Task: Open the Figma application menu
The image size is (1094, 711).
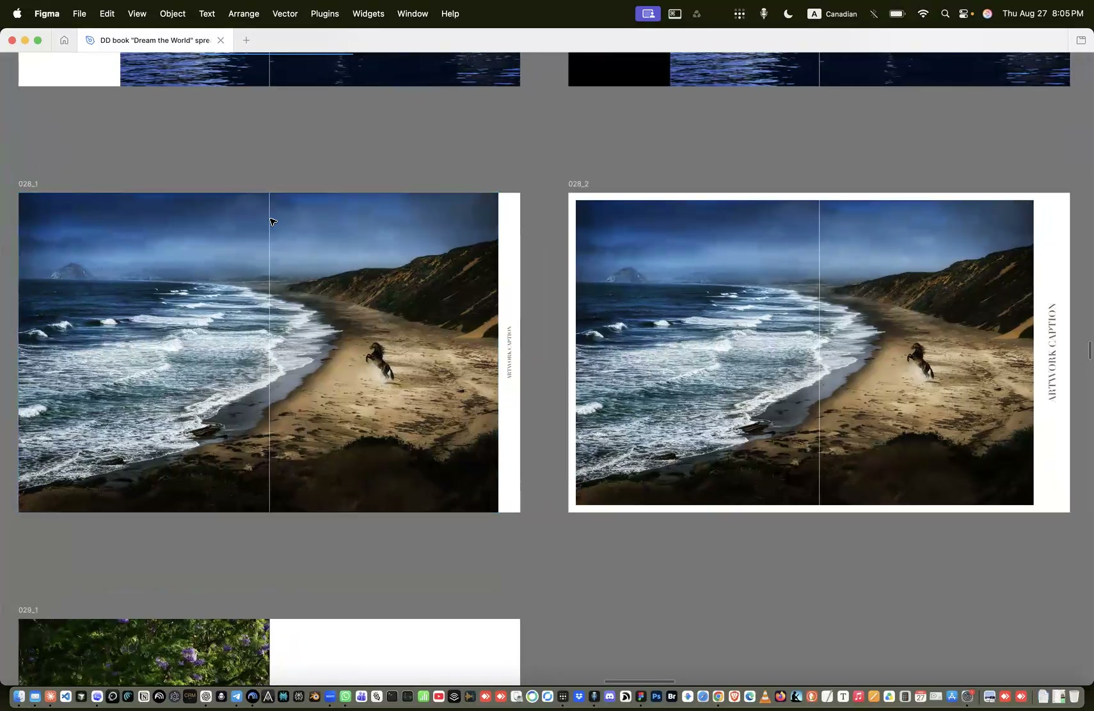Action: coord(47,13)
